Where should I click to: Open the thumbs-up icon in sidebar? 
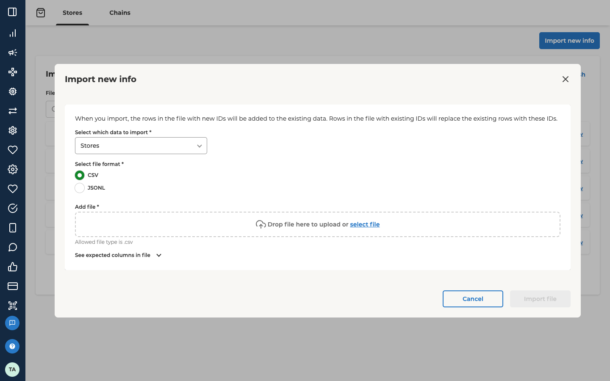click(x=13, y=267)
